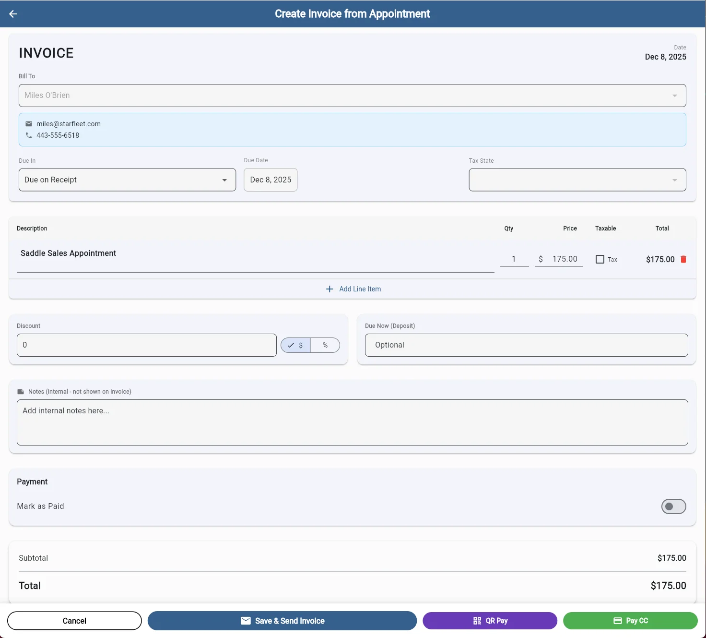This screenshot has width=706, height=638.
Task: Click the notes icon near Internal Notes label
Action: [x=20, y=391]
